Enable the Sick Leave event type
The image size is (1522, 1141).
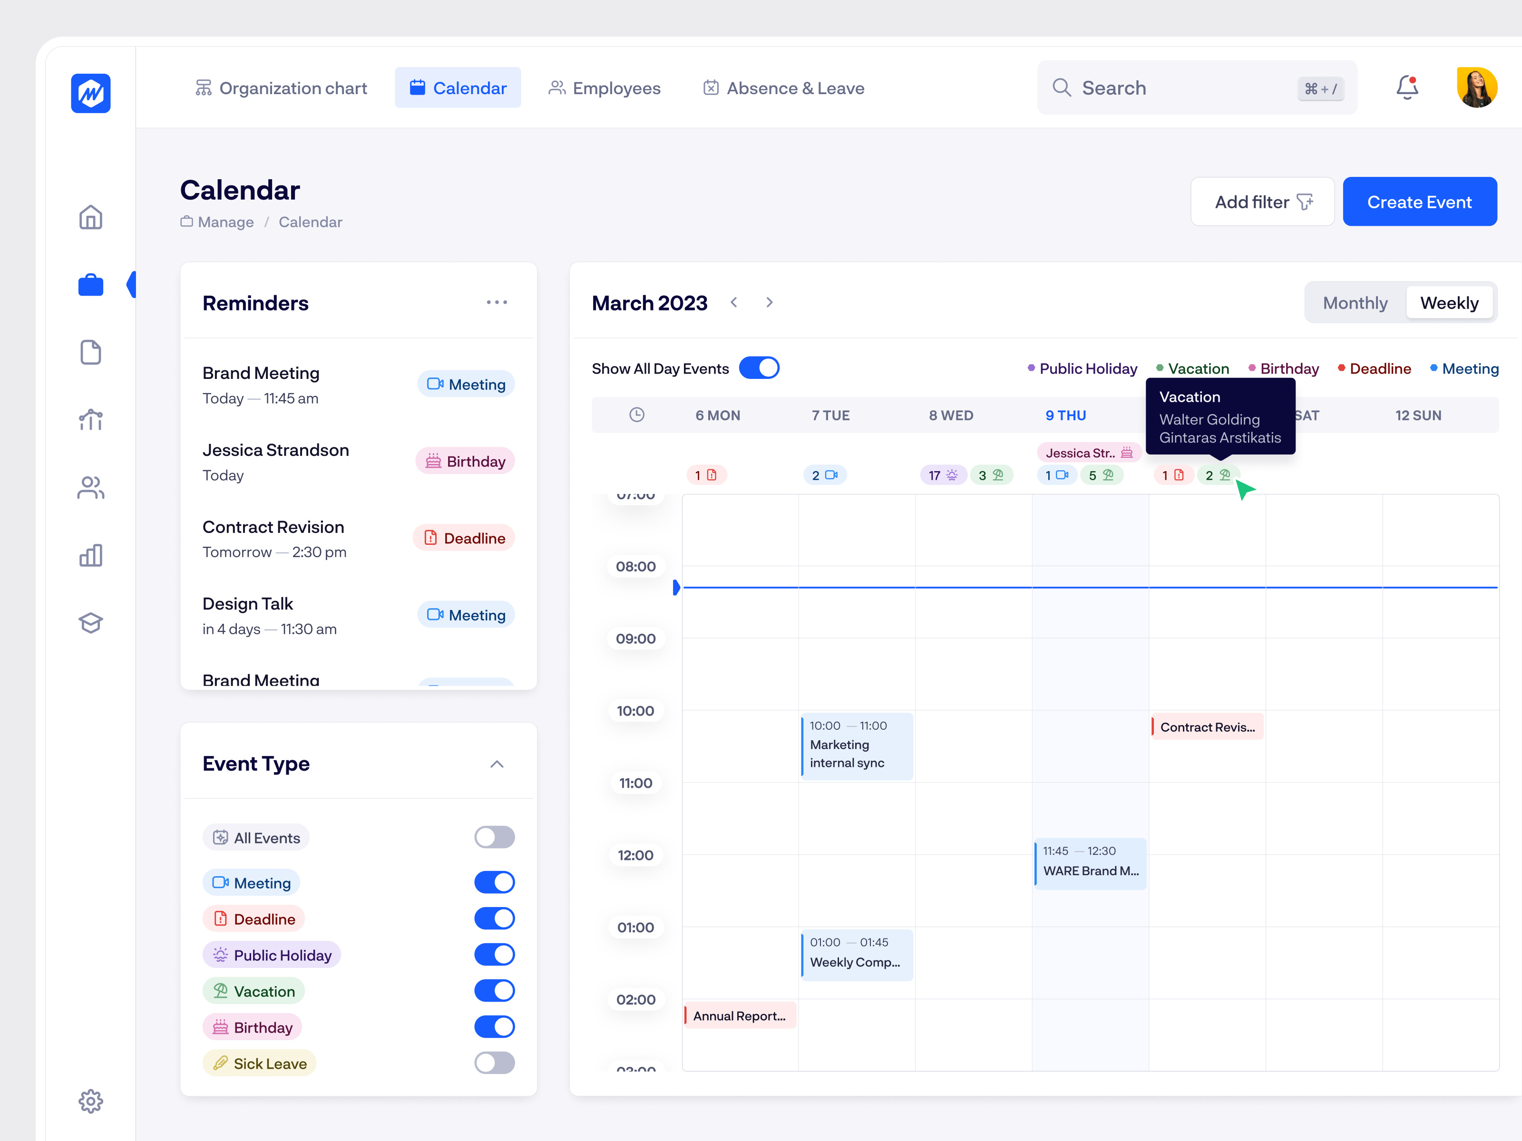point(494,1063)
